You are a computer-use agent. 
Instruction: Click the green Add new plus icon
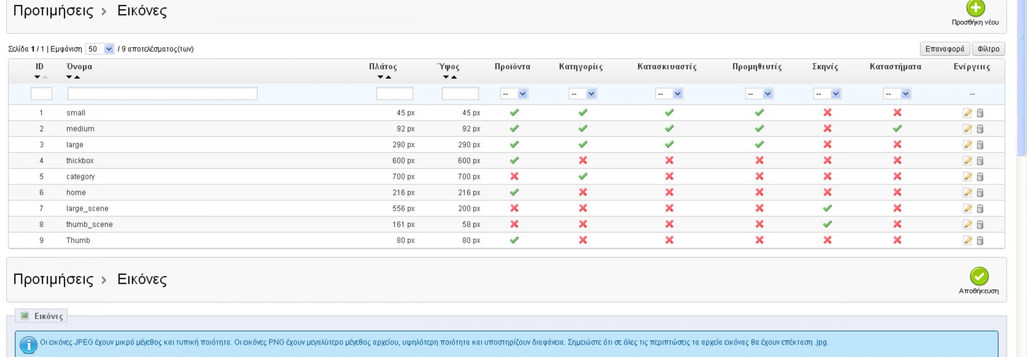click(975, 8)
